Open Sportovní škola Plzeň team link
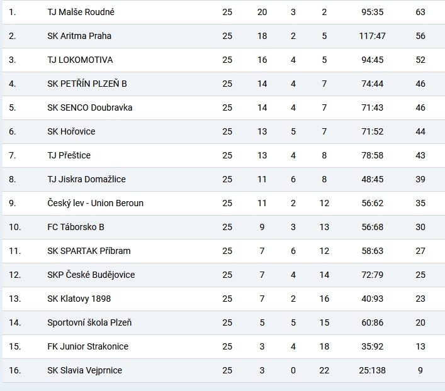This screenshot has width=445, height=391. pyautogui.click(x=89, y=322)
